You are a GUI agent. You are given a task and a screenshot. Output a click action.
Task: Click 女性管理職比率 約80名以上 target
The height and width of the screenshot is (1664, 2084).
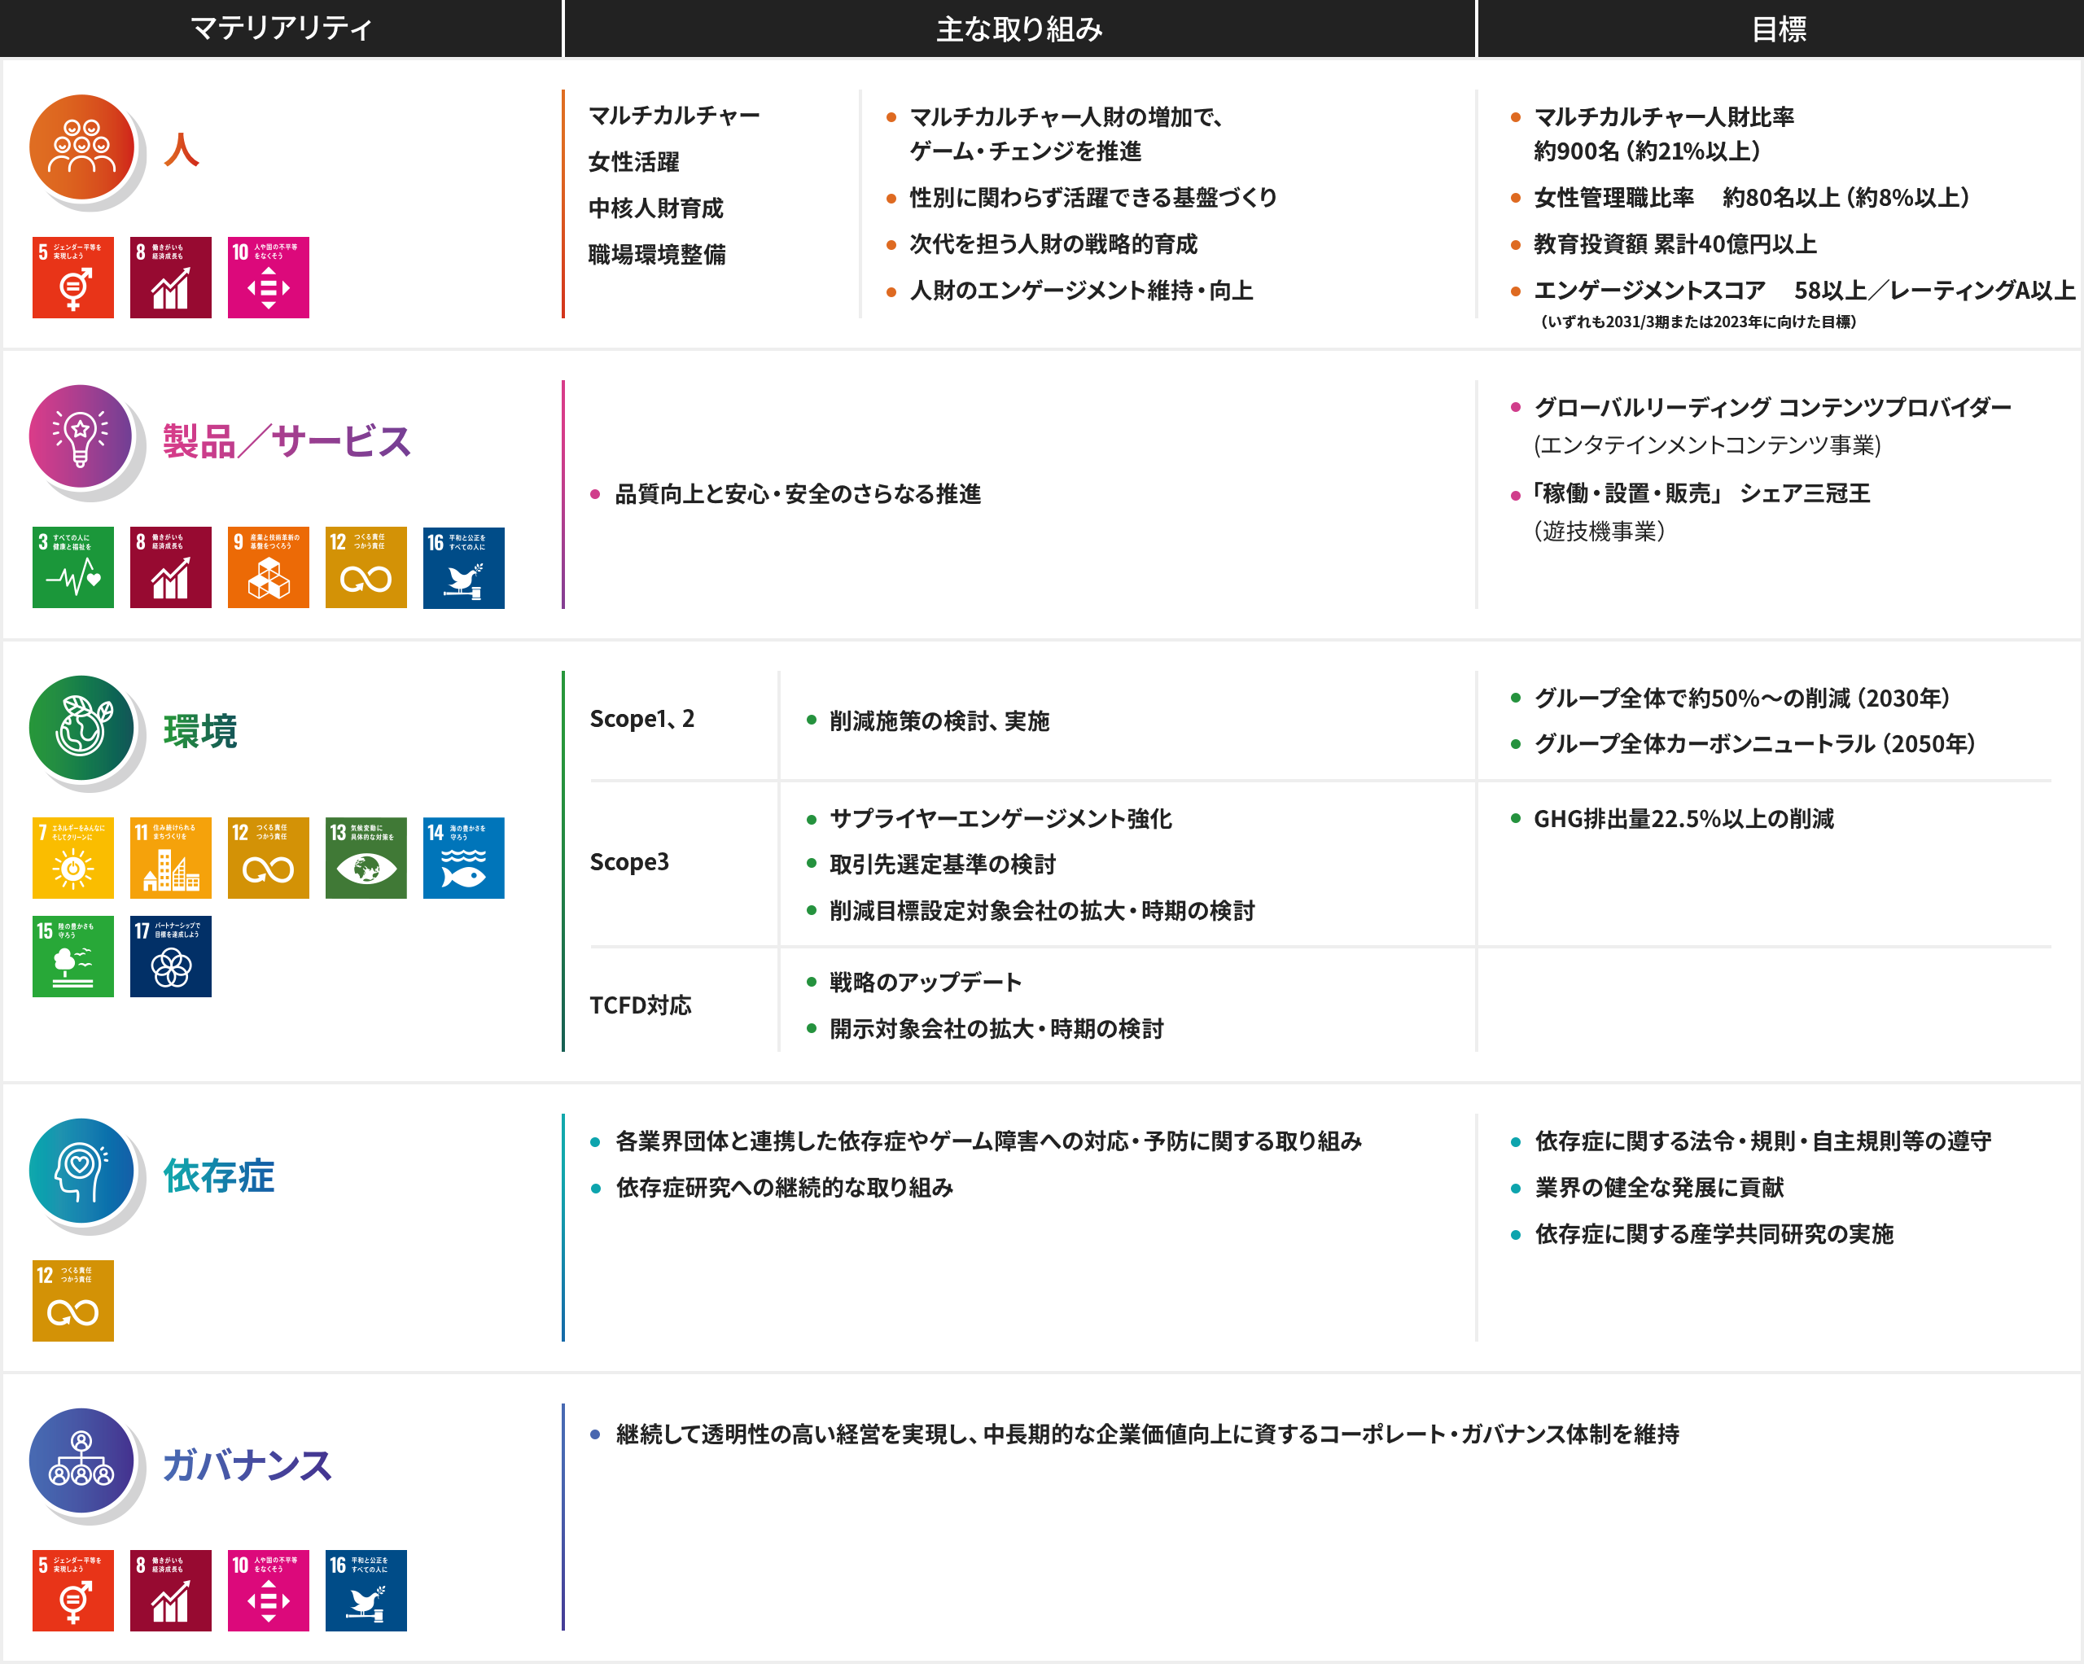coord(1753,197)
